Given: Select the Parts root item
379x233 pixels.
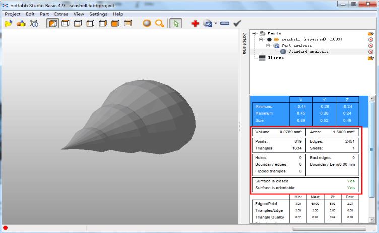Looking at the screenshot, I should tap(274, 33).
